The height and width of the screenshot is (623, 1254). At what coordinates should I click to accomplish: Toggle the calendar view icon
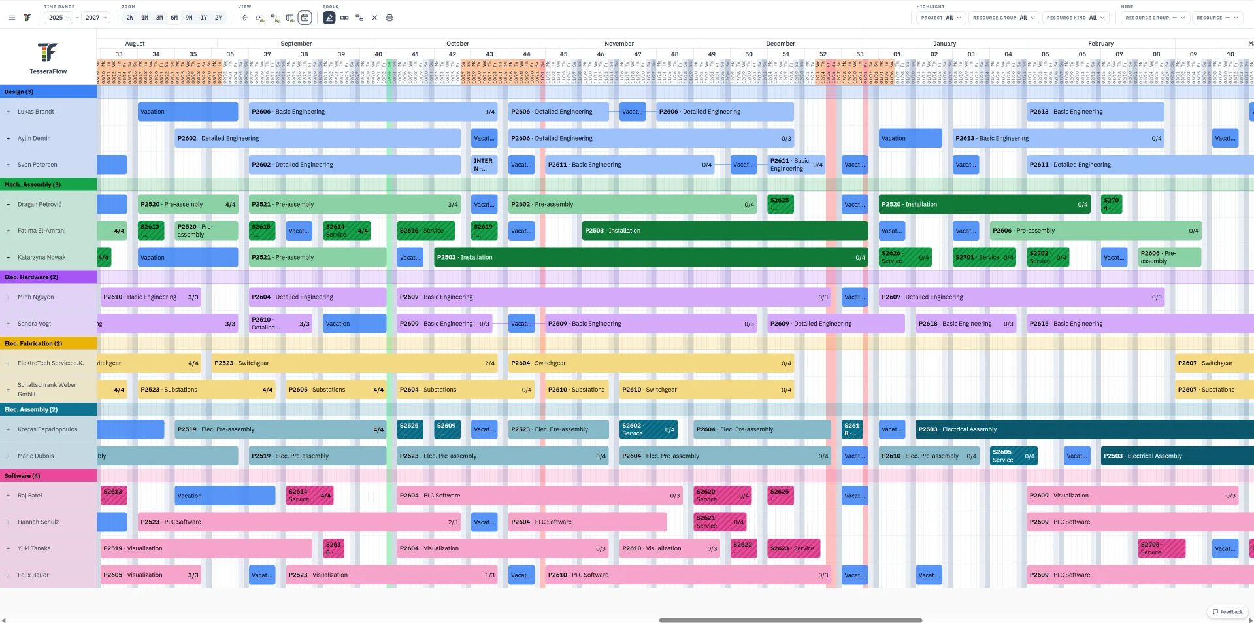tap(305, 18)
